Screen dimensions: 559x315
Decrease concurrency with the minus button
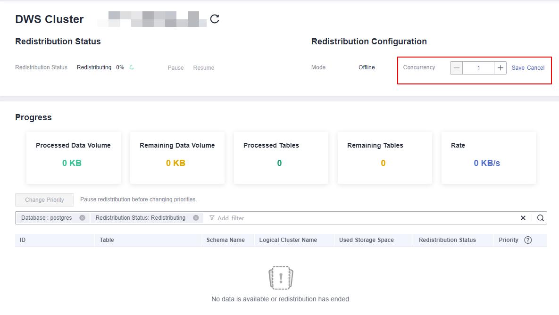pos(456,68)
